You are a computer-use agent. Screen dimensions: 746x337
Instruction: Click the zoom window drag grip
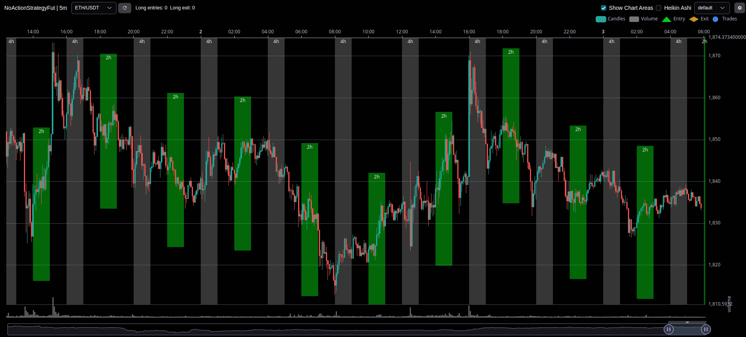click(x=687, y=322)
